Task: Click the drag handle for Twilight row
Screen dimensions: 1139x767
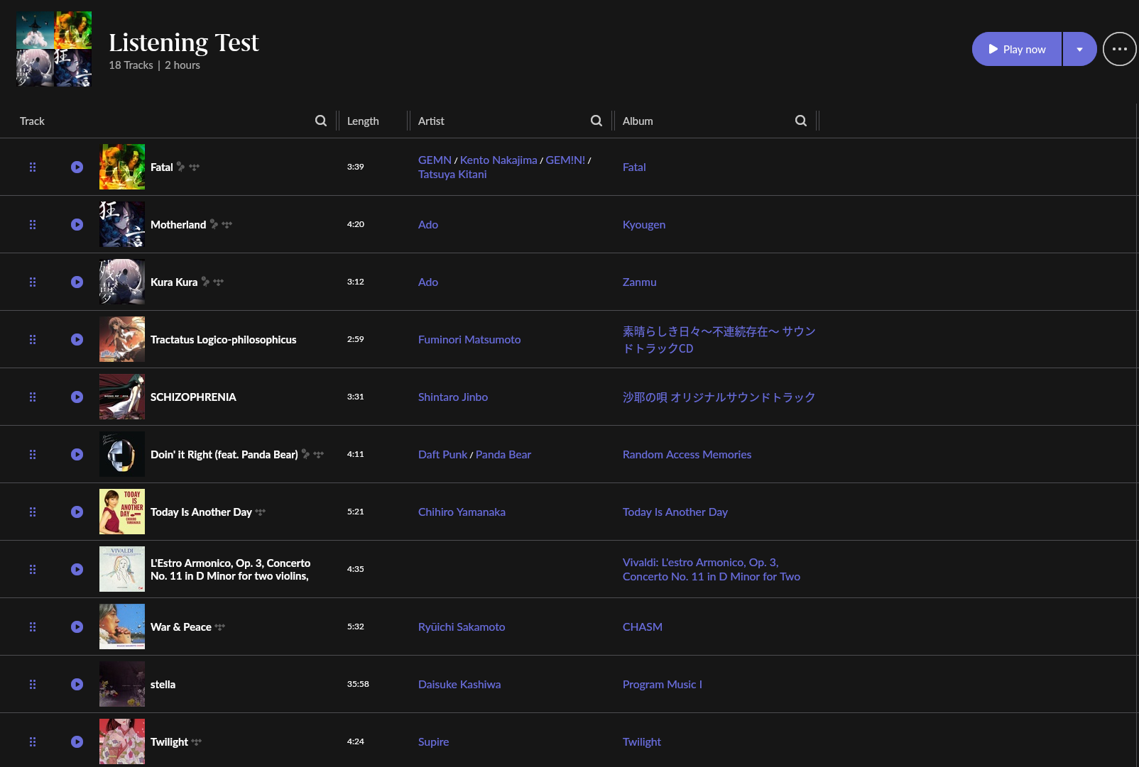Action: click(x=33, y=742)
